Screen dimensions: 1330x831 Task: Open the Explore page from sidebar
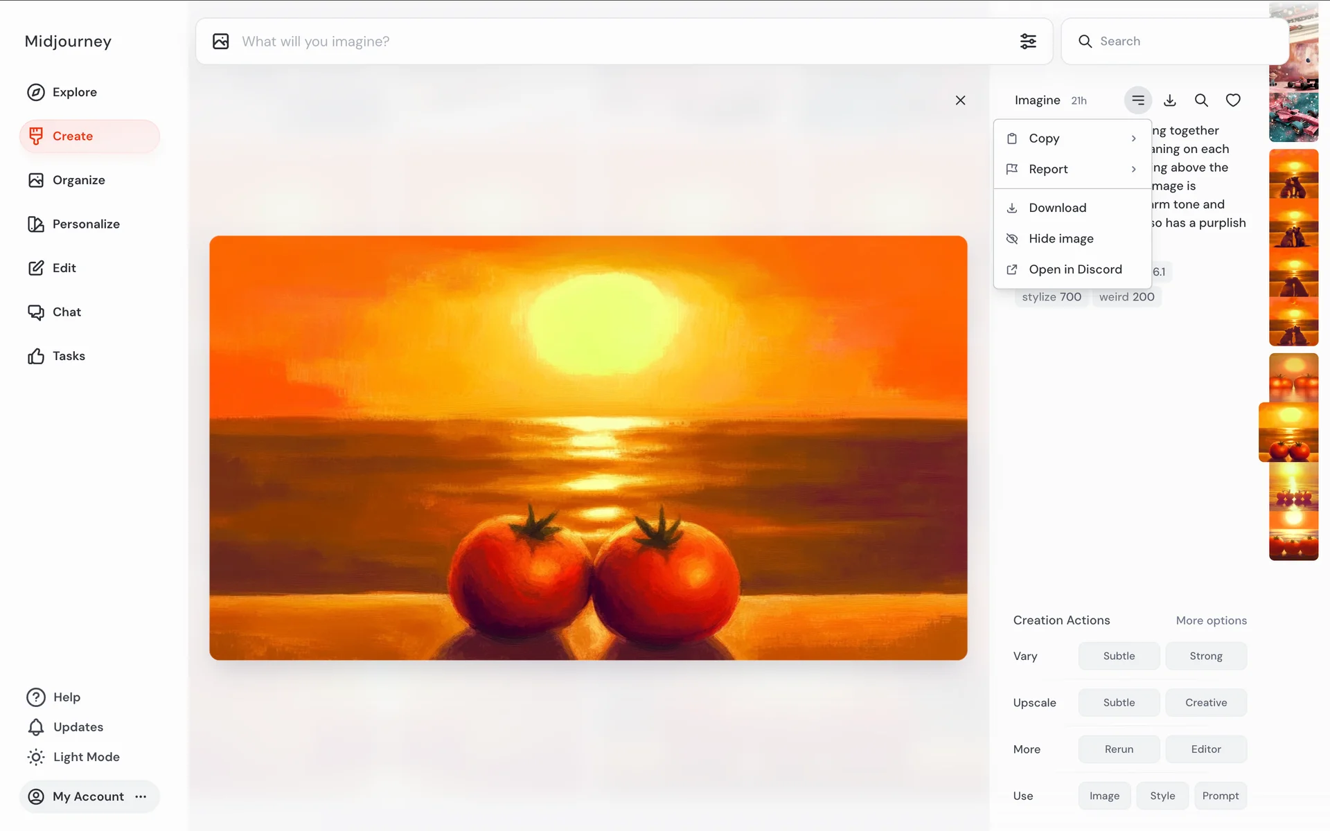click(74, 92)
